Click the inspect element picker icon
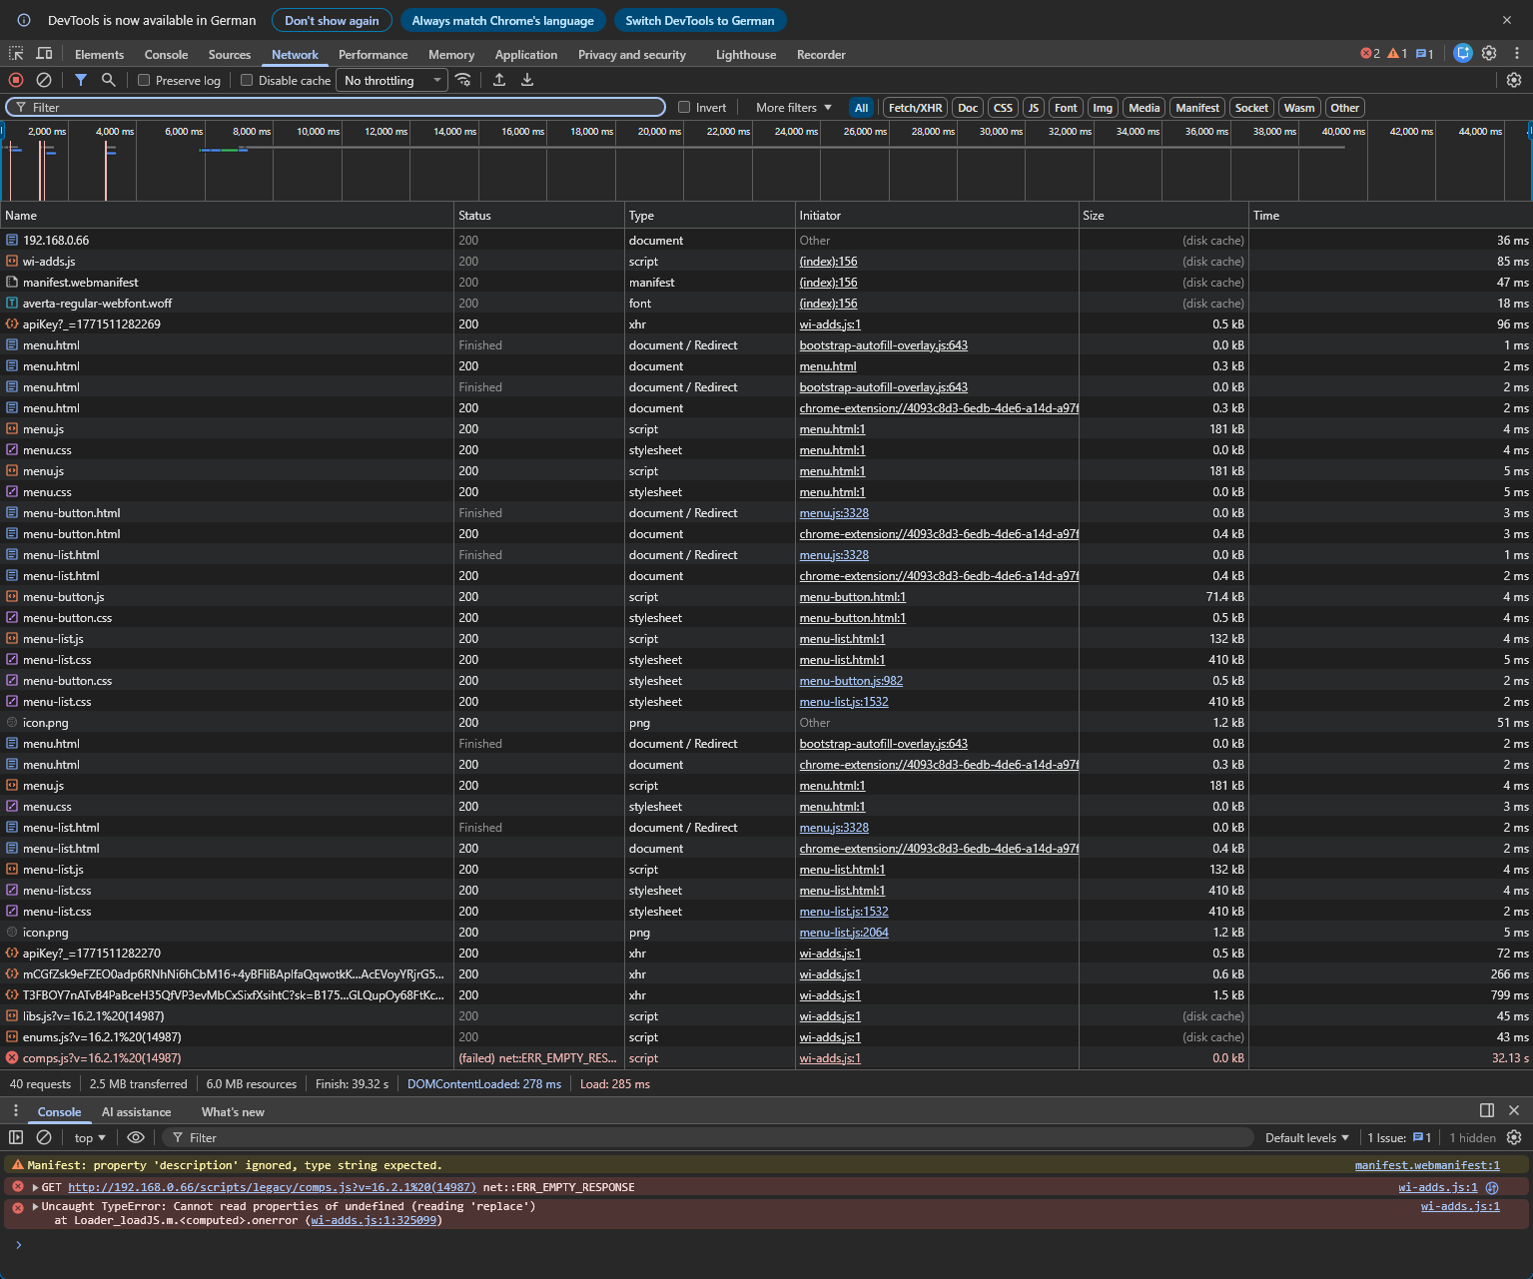Viewport: 1533px width, 1279px height. [x=16, y=54]
